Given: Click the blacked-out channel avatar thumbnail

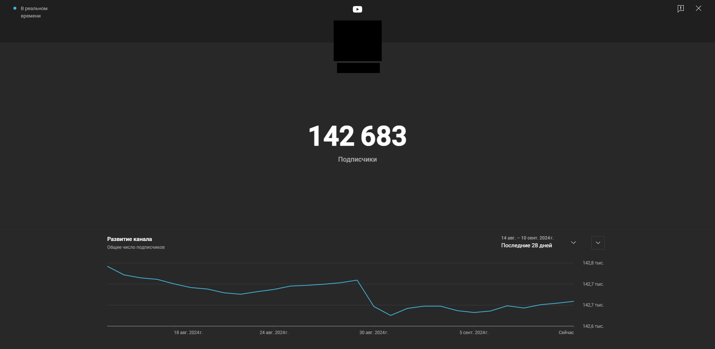Looking at the screenshot, I should coord(357,41).
